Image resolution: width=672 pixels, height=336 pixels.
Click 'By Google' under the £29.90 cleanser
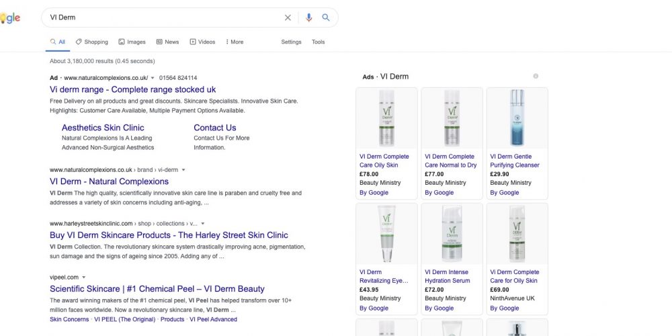(505, 193)
